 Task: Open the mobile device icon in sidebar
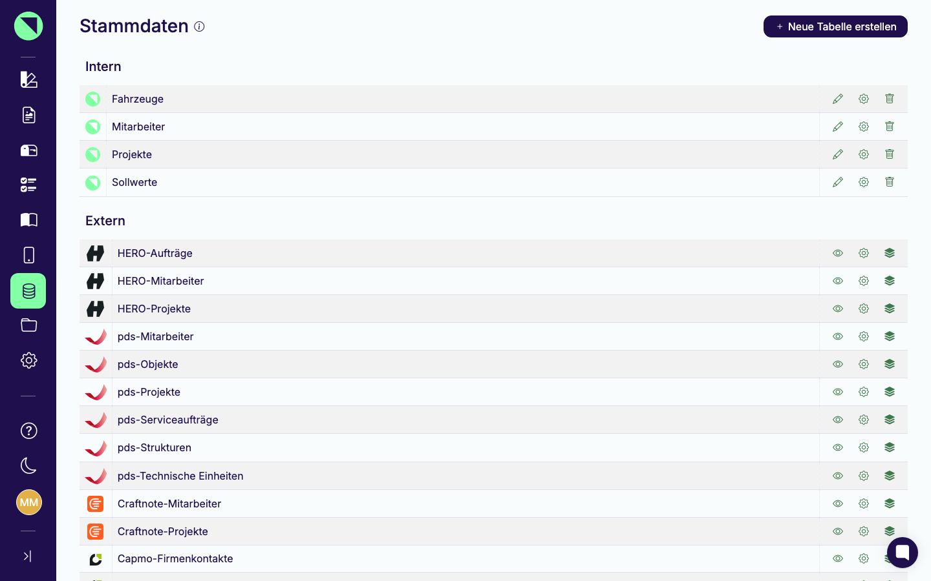tap(28, 255)
